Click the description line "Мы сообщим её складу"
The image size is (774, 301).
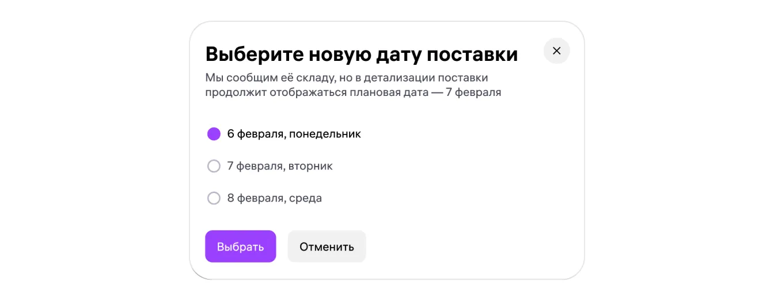347,78
